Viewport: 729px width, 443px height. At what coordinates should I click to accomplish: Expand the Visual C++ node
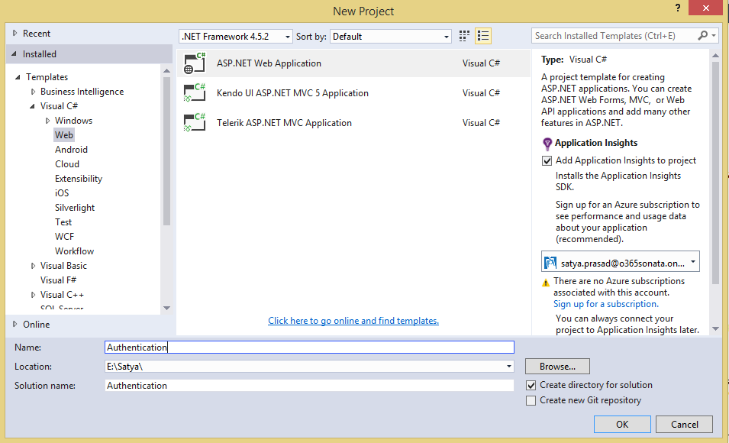point(33,295)
